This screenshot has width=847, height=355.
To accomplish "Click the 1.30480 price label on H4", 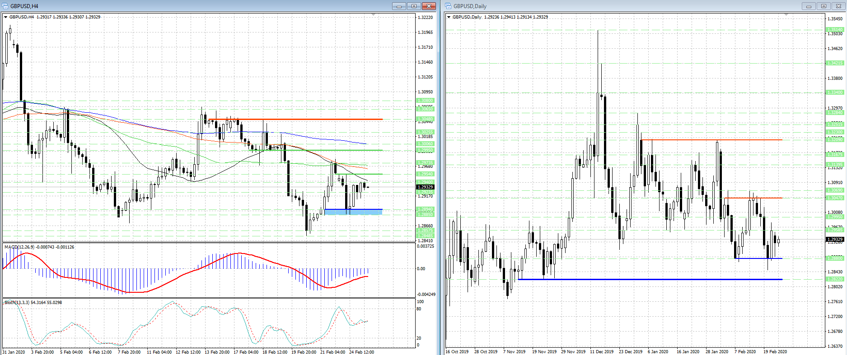I will tap(425, 119).
